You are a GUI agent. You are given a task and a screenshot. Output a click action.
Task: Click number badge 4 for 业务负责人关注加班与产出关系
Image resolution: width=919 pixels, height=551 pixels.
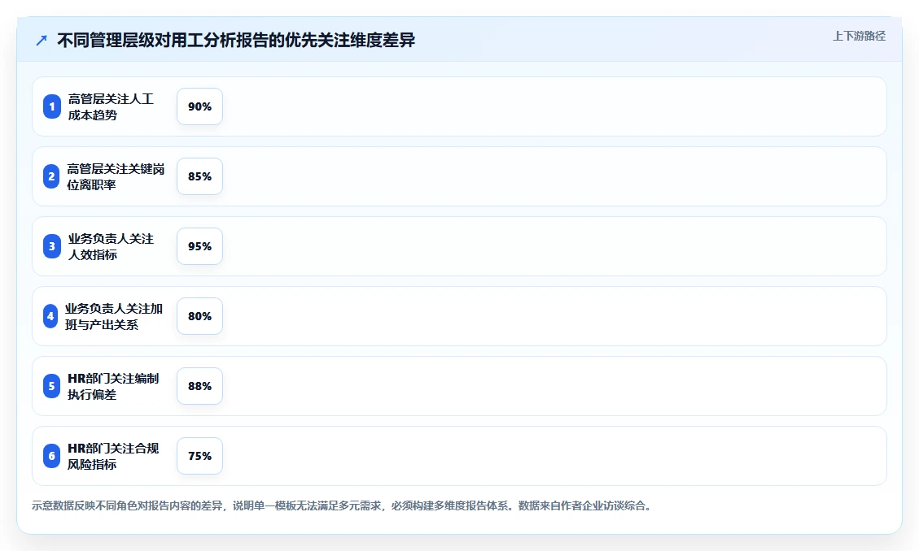(50, 316)
